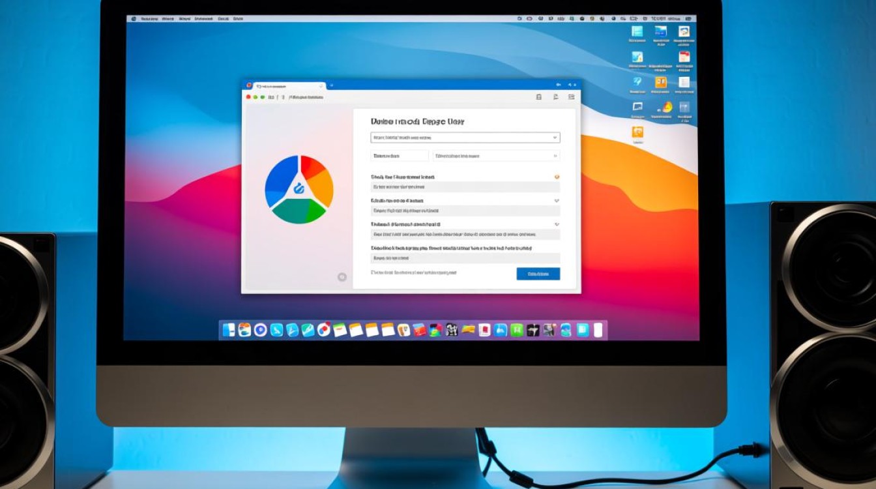Click the orange status icon beside the first section
876x489 pixels.
(557, 177)
